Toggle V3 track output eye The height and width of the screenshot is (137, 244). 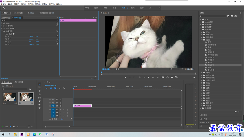pos(61,100)
